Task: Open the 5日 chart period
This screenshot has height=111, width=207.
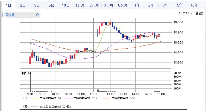Action: [x=51, y=5]
